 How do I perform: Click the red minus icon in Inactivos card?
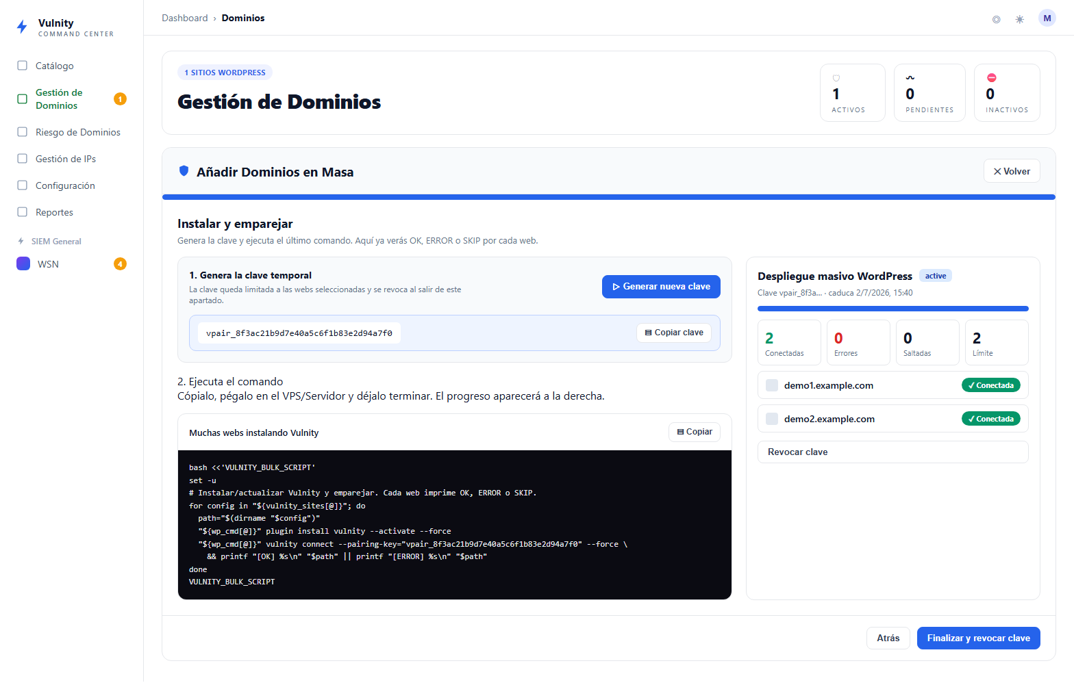[x=991, y=78]
